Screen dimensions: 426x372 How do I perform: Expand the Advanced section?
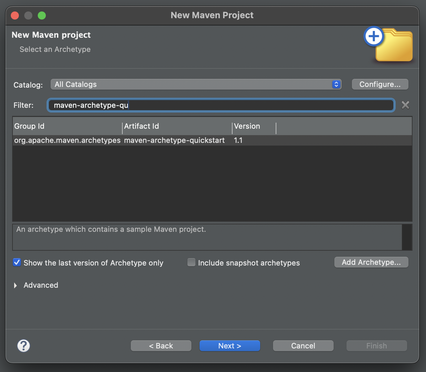(16, 285)
